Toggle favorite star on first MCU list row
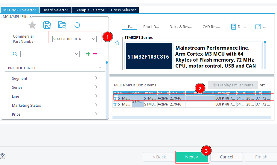This screenshot has width=277, height=165. click(115, 98)
